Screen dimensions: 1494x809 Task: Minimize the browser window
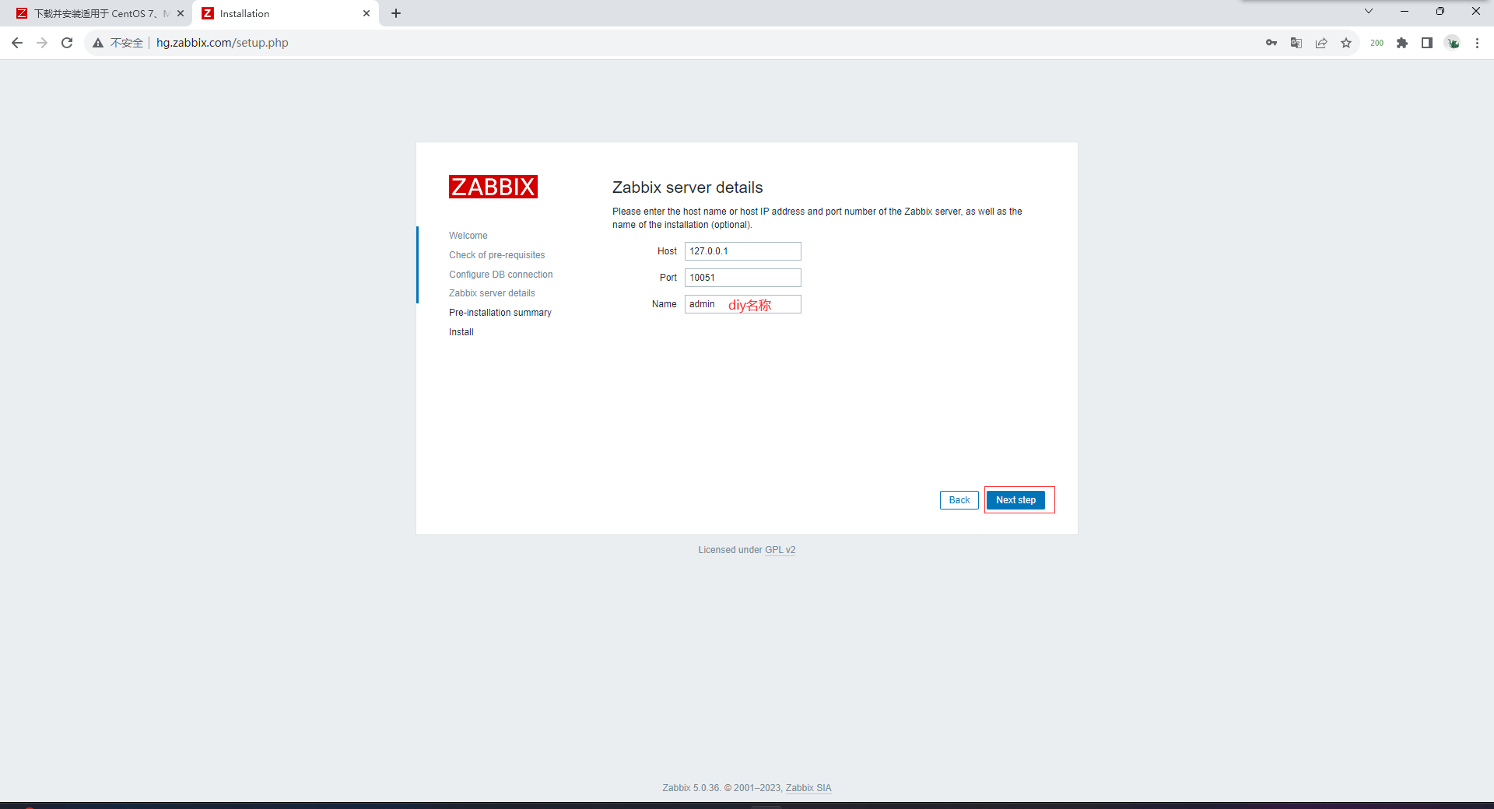1405,11
